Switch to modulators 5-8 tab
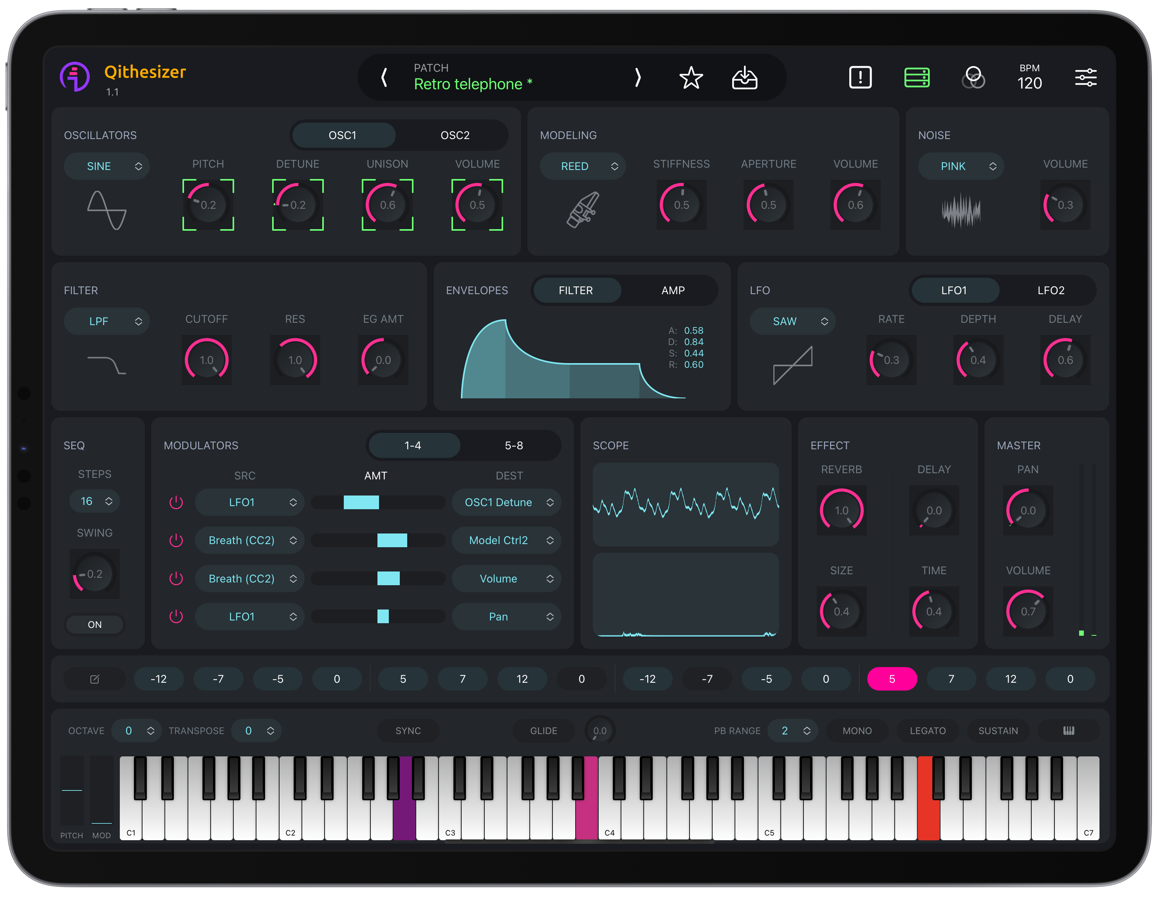Screen dimensions: 1159x897 pos(513,445)
